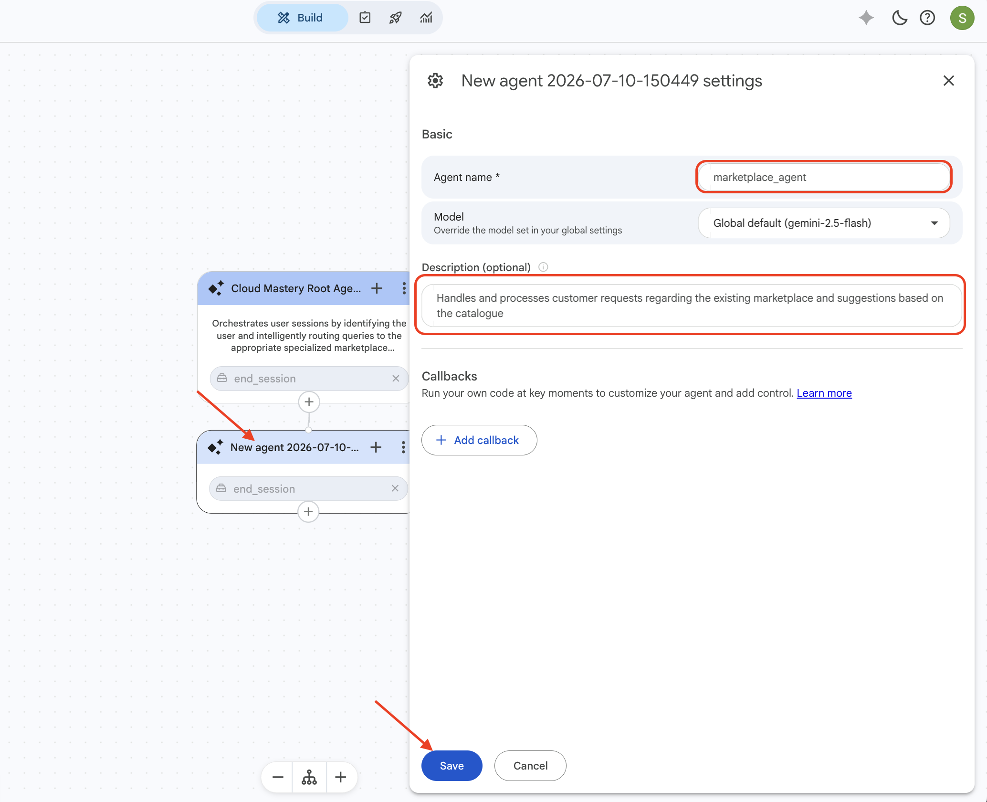
Task: Save the agent settings
Action: (x=451, y=766)
